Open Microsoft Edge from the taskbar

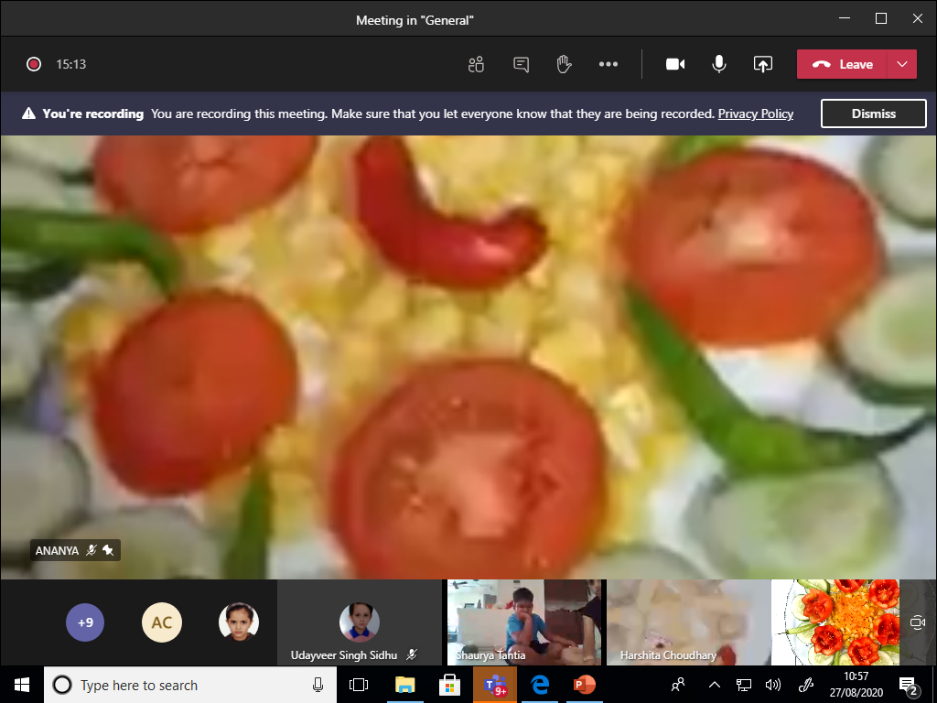(540, 685)
